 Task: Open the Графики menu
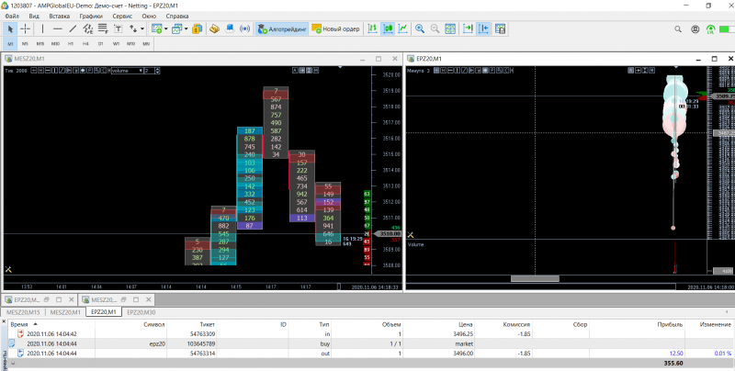(91, 16)
